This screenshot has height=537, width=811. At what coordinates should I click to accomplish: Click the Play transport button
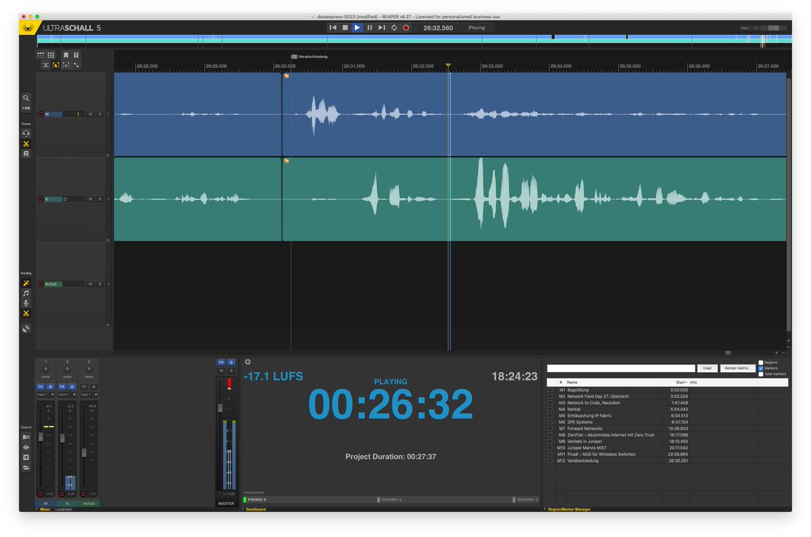(x=357, y=28)
